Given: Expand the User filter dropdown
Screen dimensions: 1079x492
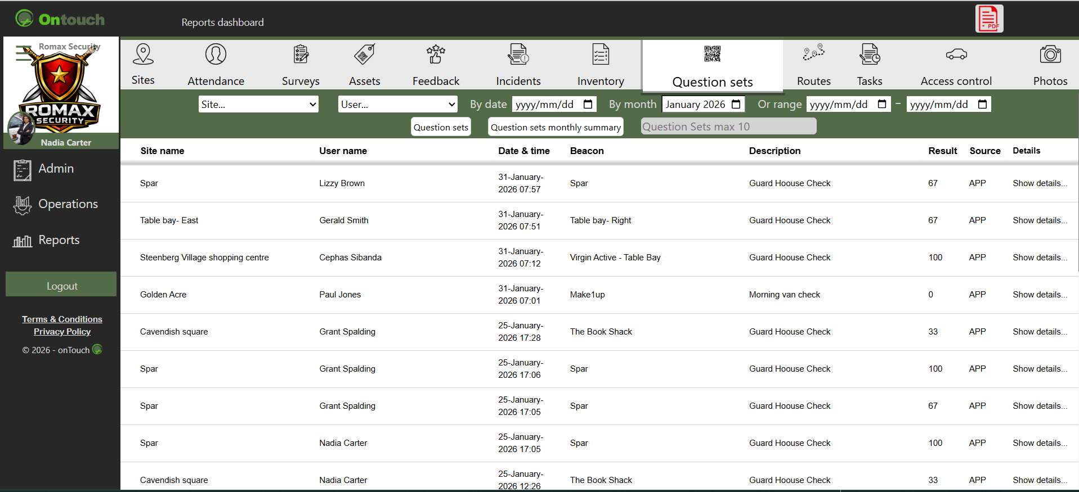Looking at the screenshot, I should pyautogui.click(x=397, y=104).
